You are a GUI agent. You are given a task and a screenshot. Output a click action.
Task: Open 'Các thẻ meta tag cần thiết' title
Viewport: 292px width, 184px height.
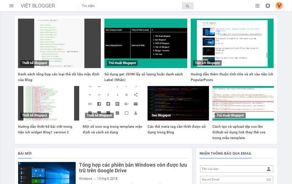coord(177,129)
